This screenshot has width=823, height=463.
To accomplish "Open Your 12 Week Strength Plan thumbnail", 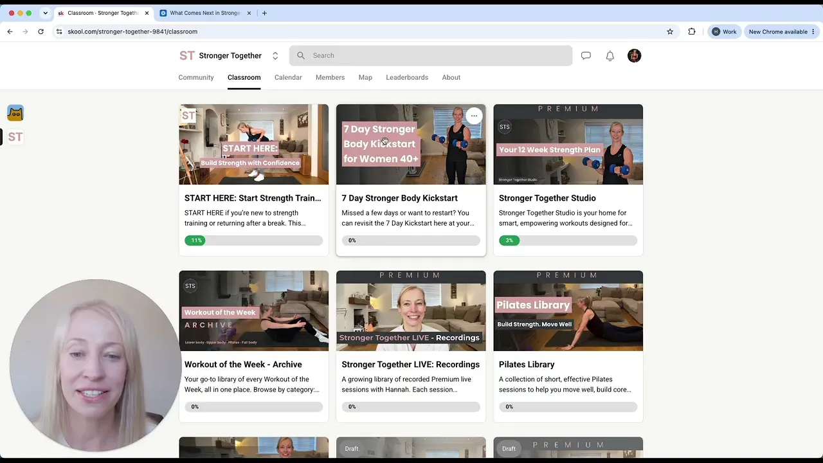I will click(568, 144).
